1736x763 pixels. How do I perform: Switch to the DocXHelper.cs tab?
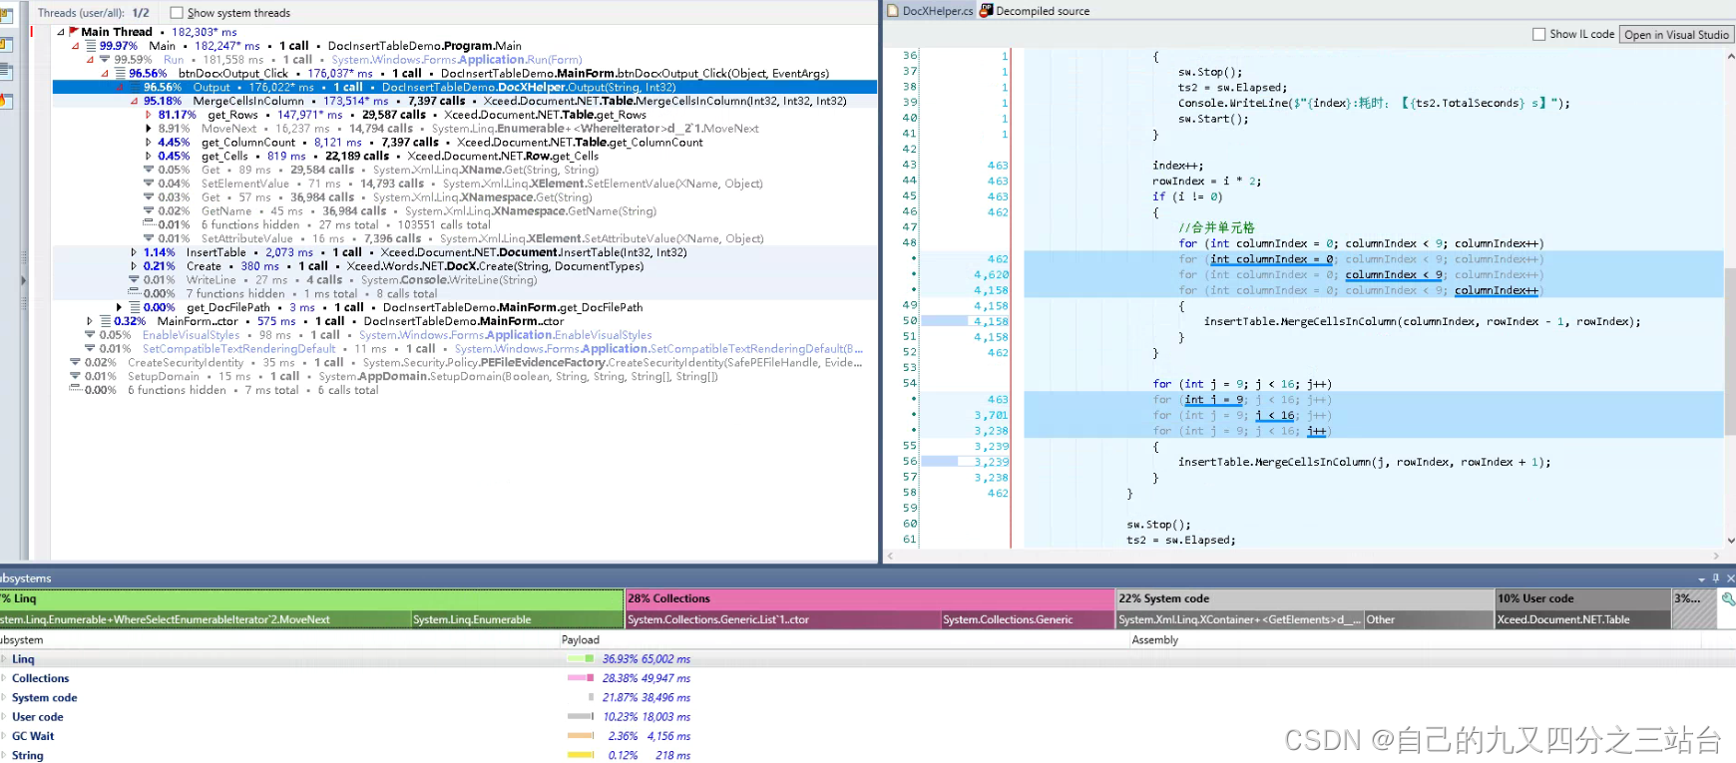pyautogui.click(x=930, y=11)
